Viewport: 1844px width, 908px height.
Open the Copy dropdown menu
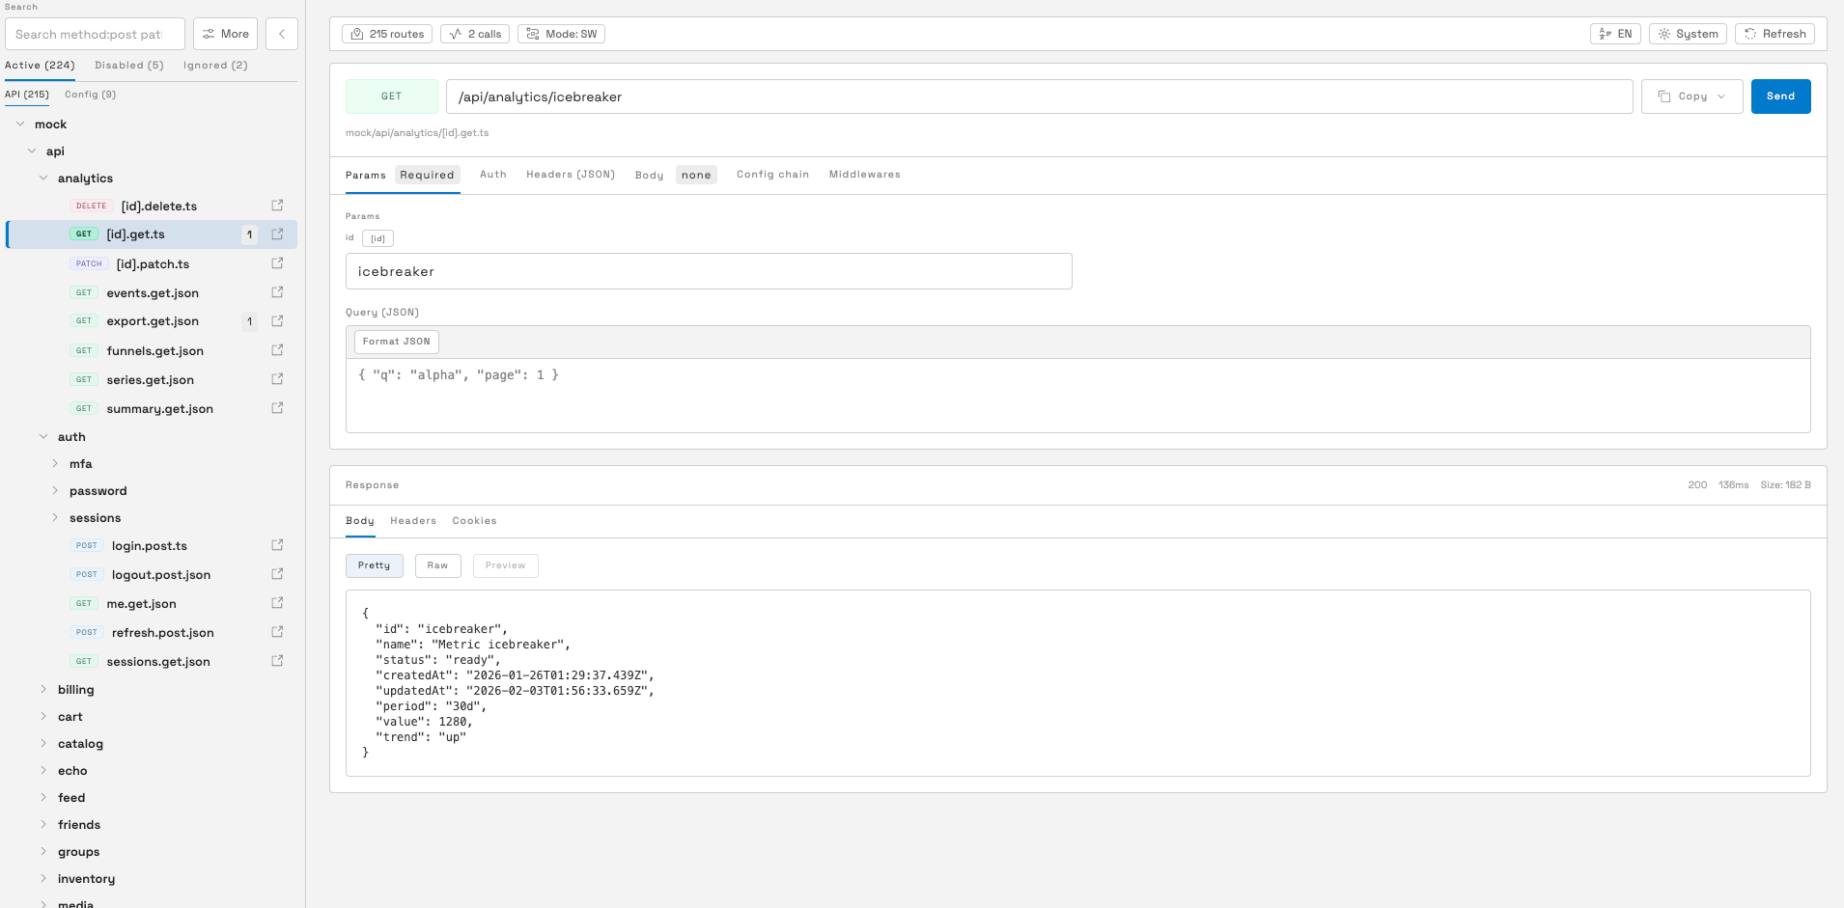[x=1691, y=96]
